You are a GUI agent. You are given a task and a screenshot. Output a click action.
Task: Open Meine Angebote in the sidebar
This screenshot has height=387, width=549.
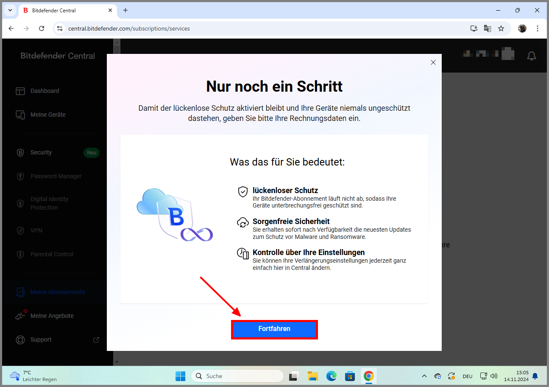tap(52, 316)
